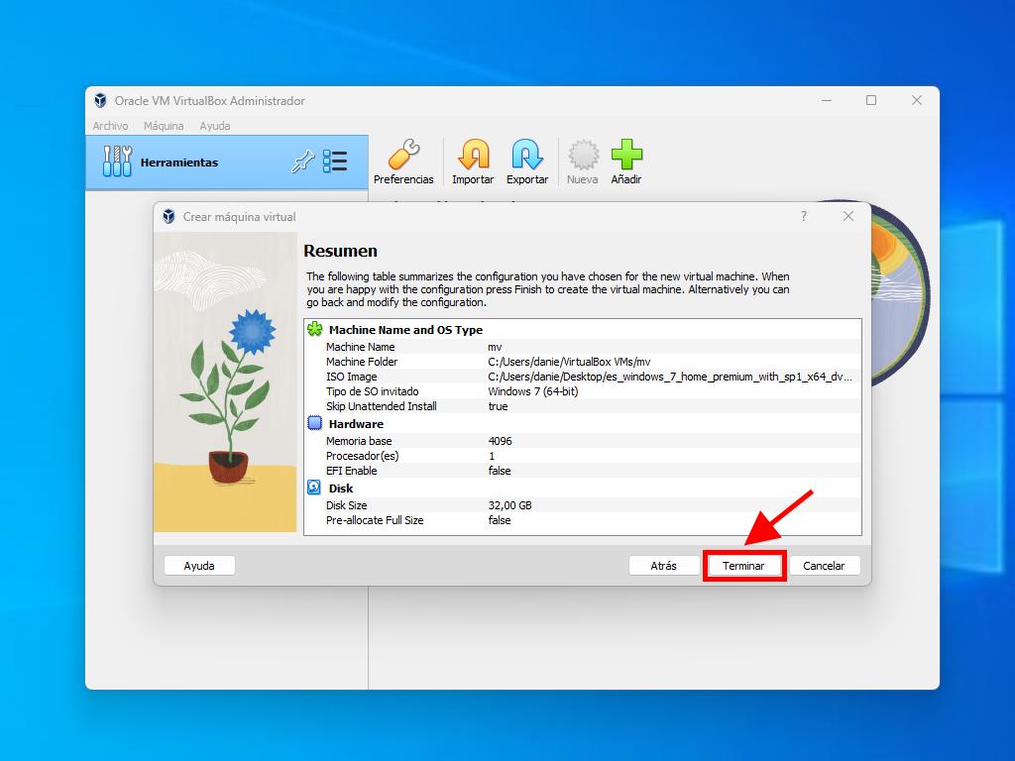Open the Máquina menu
This screenshot has height=761, width=1015.
click(164, 126)
